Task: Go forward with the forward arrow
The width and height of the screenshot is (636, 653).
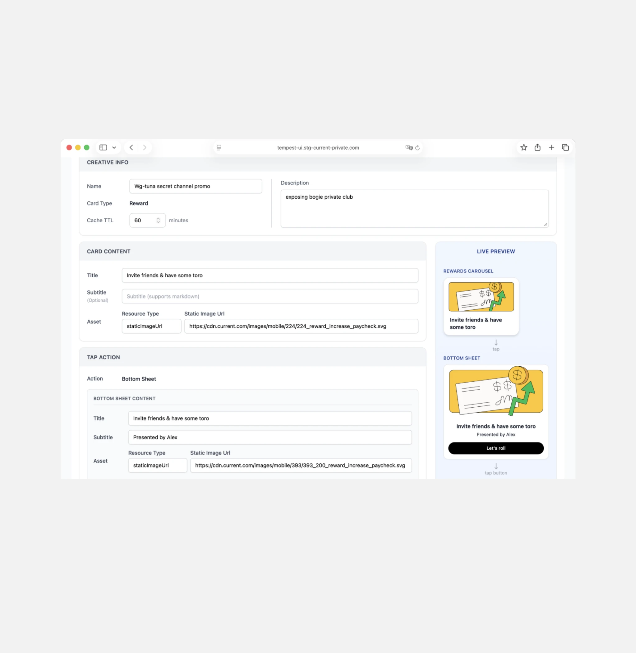Action: 145,147
